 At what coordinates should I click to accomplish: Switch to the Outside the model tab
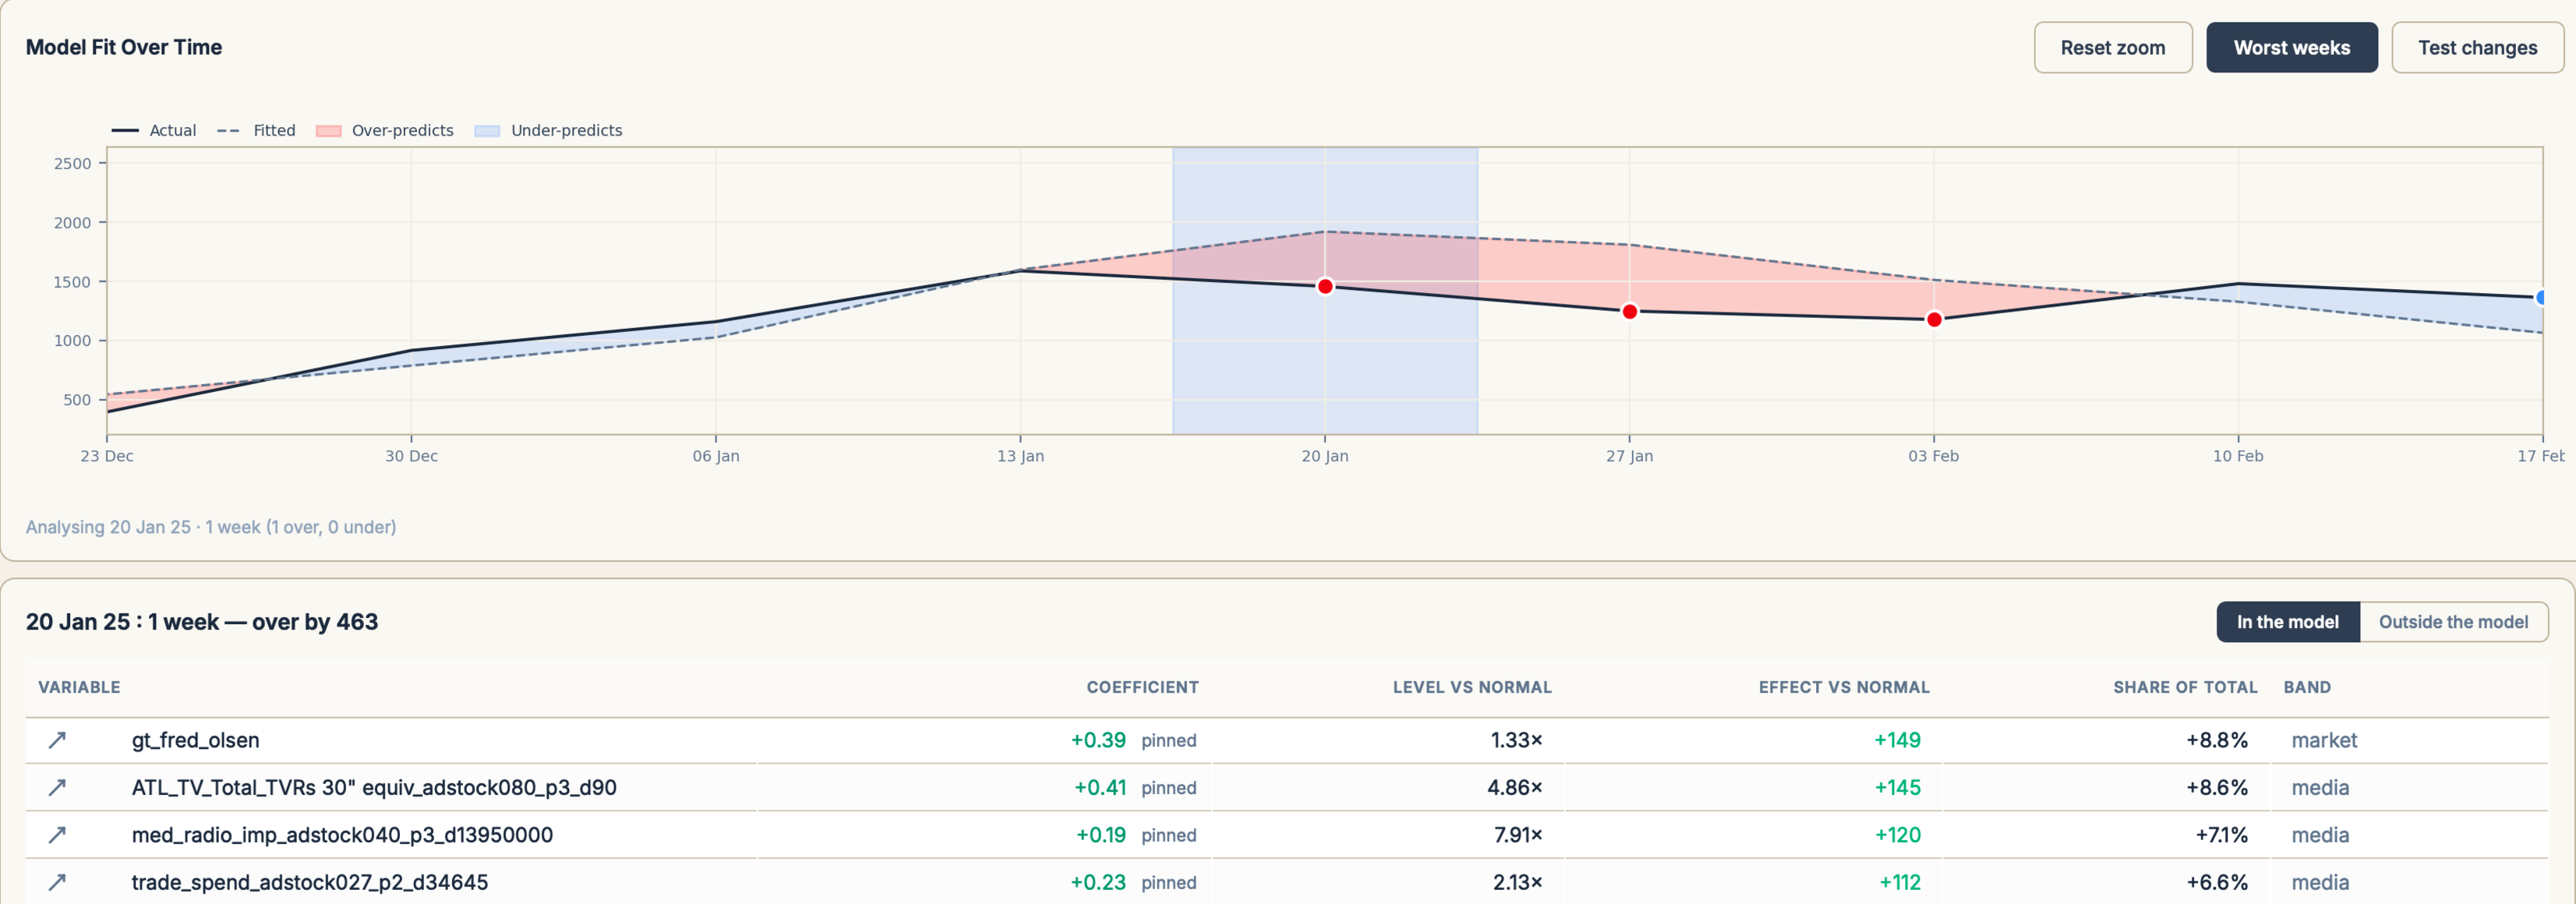(2453, 622)
